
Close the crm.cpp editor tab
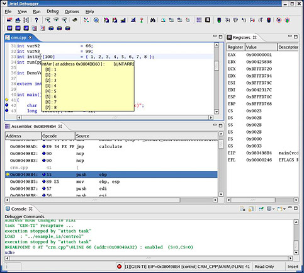(30, 37)
